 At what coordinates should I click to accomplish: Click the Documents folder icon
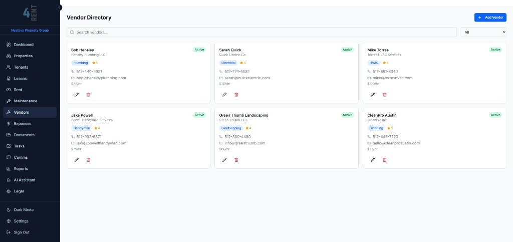click(x=9, y=135)
